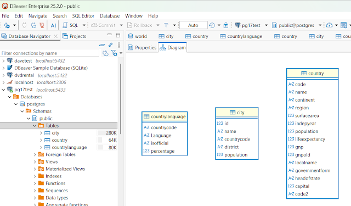Open the countrylanguage editor tab
This screenshot has width=351, height=206.
[241, 36]
